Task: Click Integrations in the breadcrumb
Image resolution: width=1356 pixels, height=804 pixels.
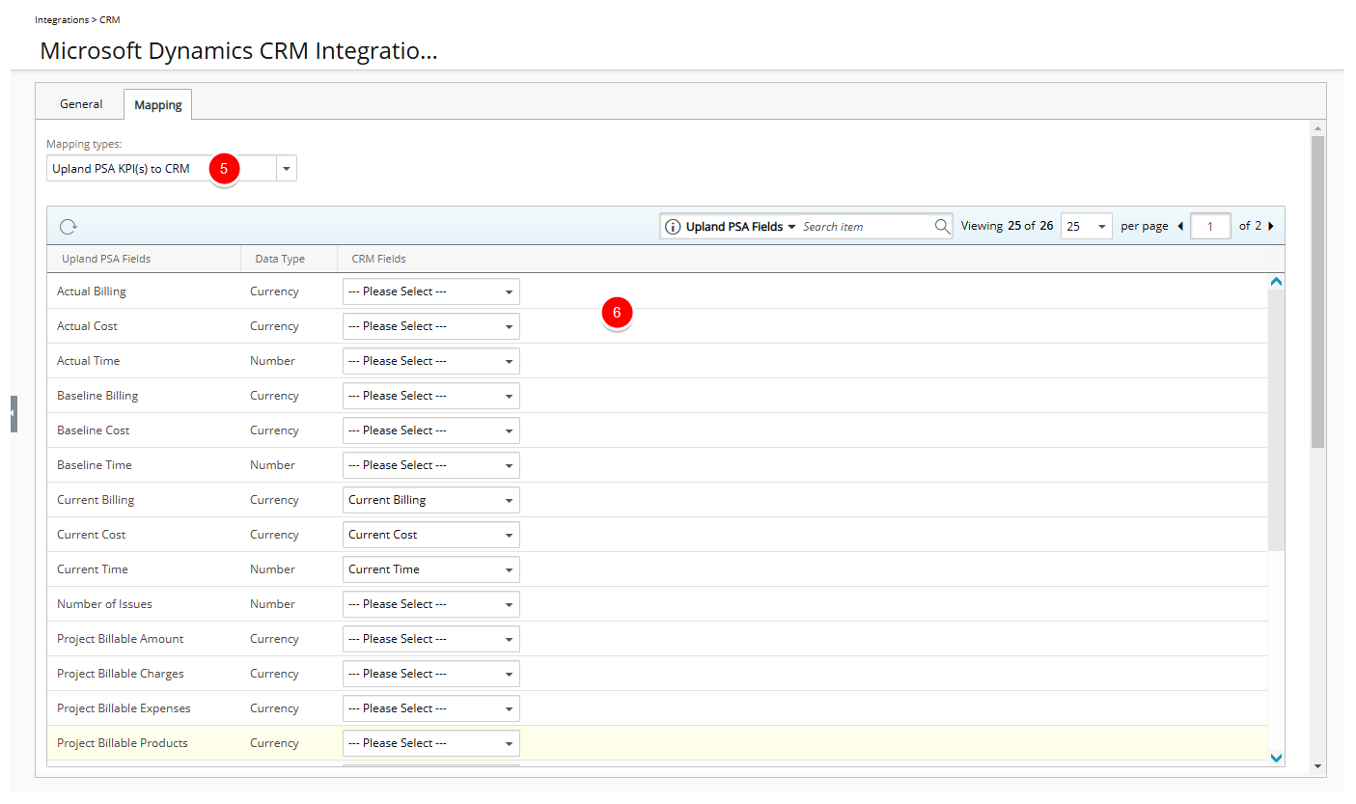Action: [x=62, y=19]
